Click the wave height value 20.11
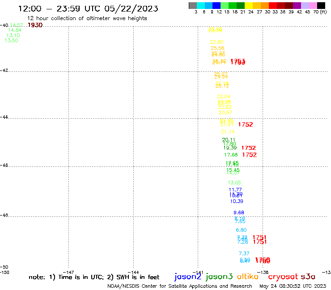The height and width of the screenshot is (290, 331). click(229, 140)
